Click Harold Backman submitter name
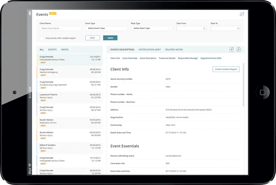 click(x=173, y=156)
